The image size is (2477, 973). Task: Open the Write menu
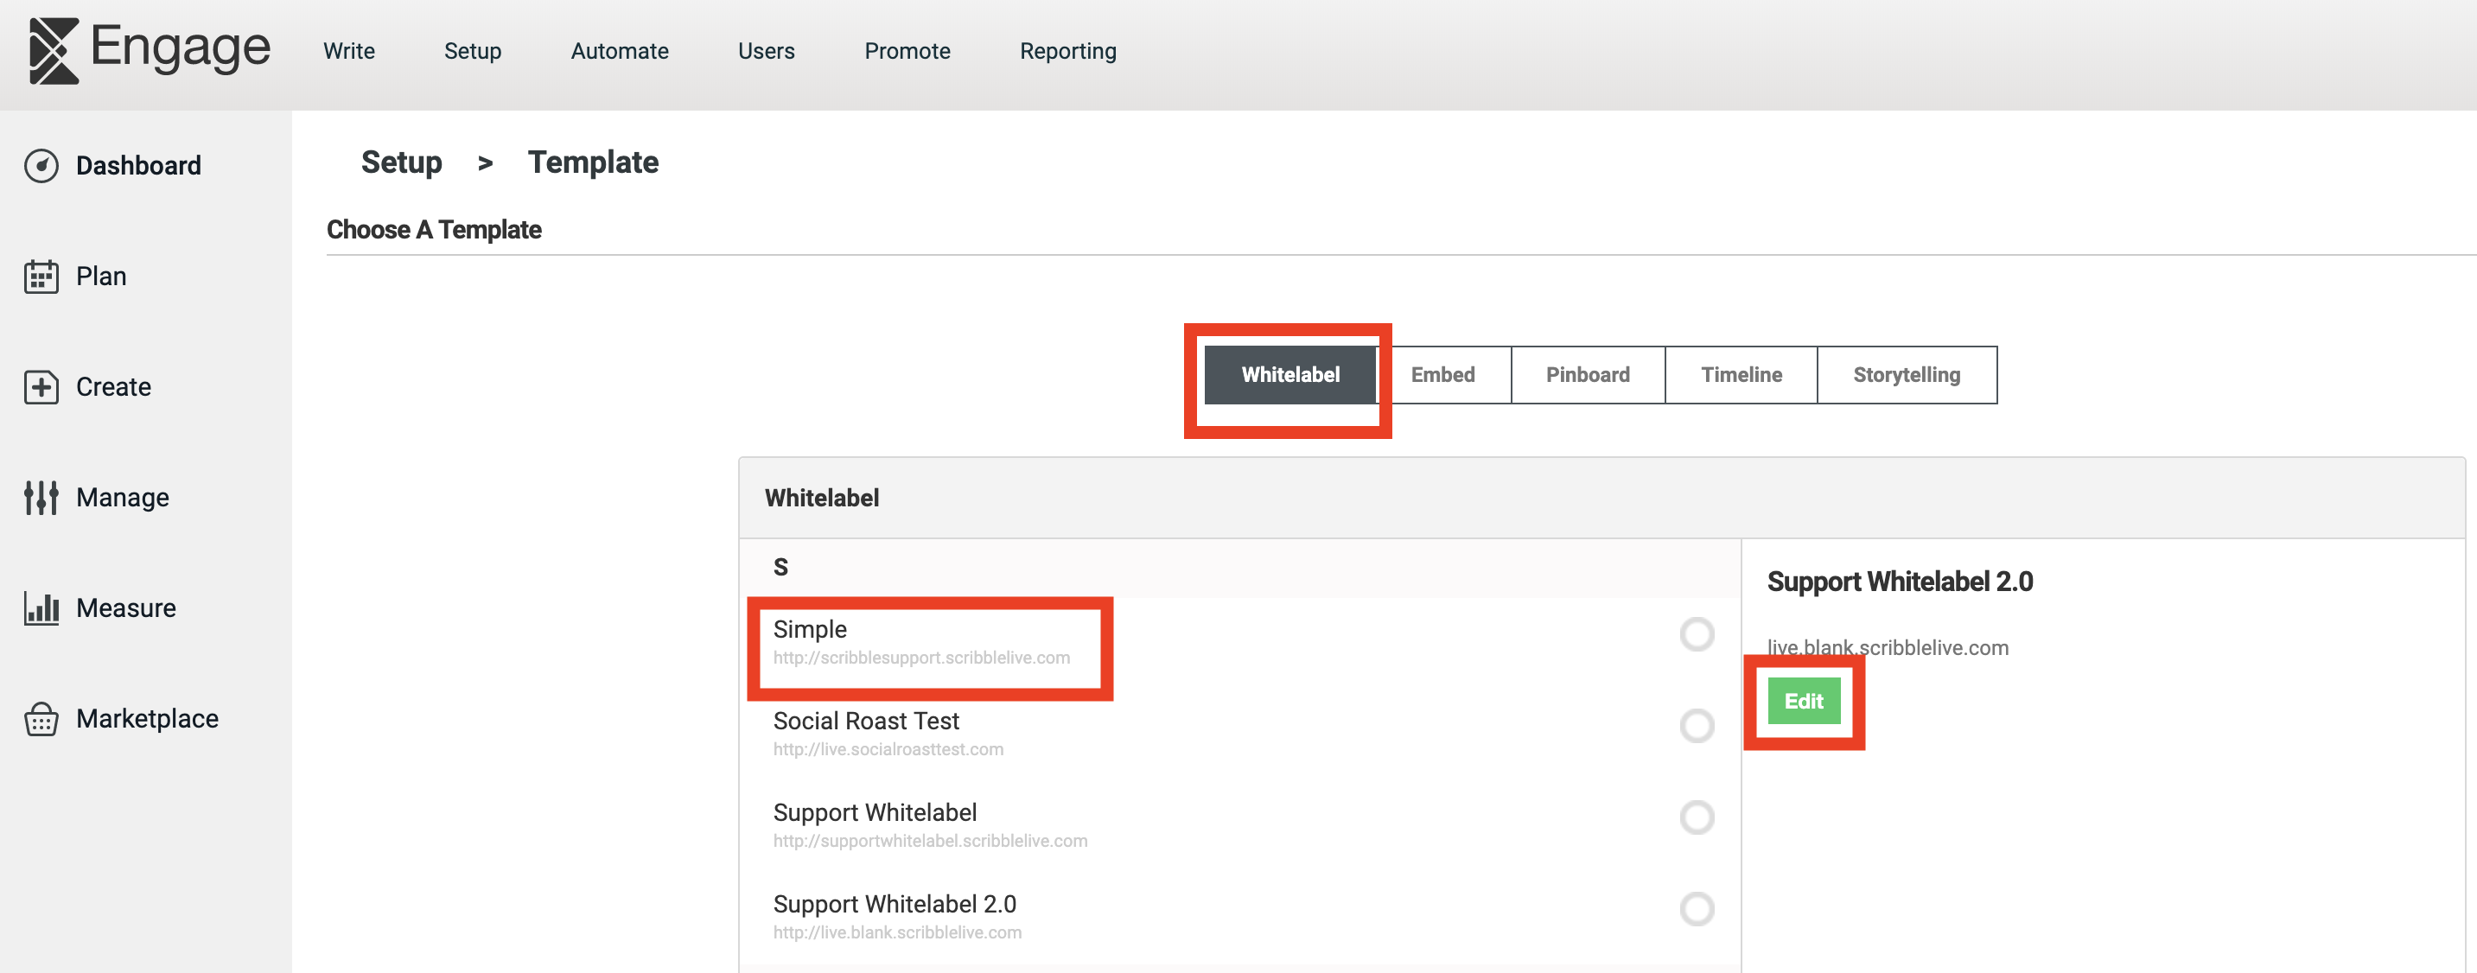click(349, 51)
